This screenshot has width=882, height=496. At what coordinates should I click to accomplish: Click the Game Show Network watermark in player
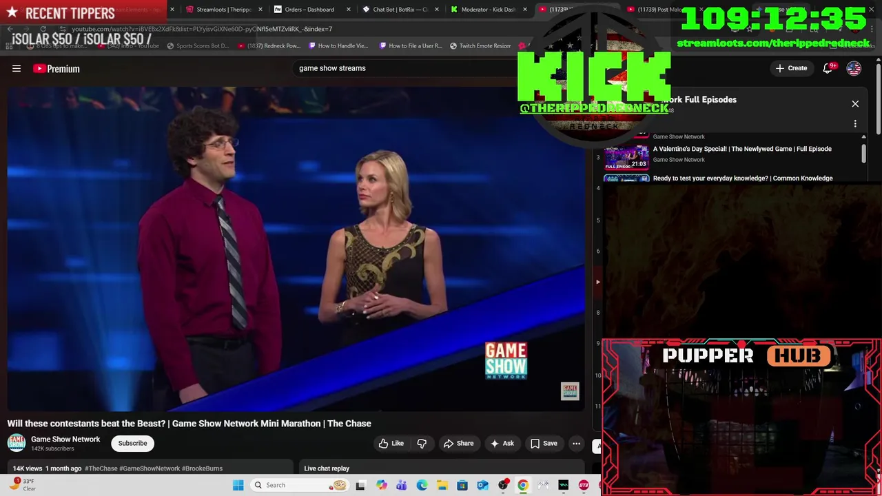[570, 391]
